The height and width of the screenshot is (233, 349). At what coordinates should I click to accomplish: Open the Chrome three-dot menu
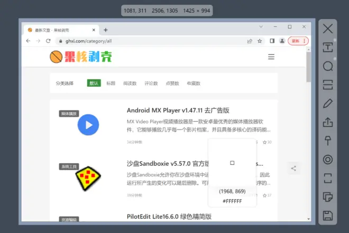coord(304,41)
